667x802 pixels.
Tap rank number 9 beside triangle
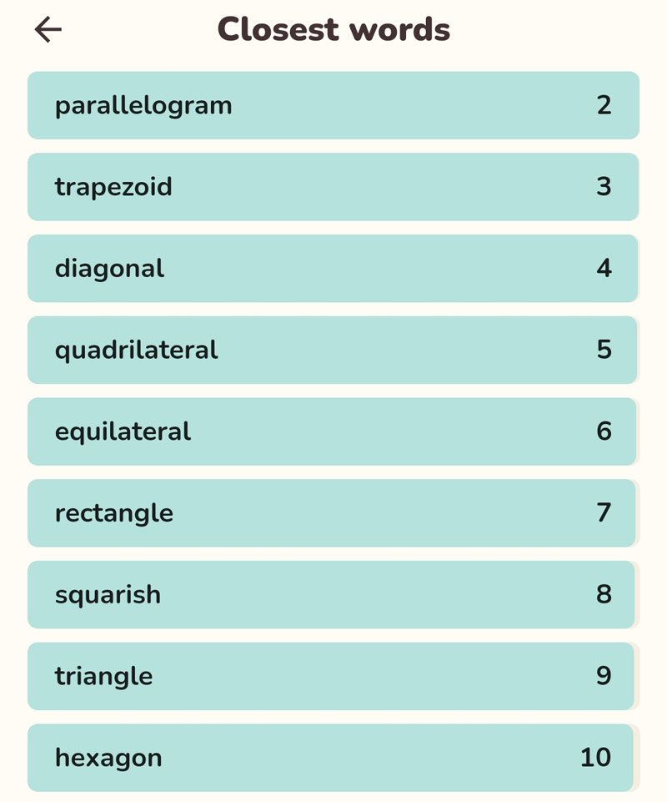pos(604,676)
